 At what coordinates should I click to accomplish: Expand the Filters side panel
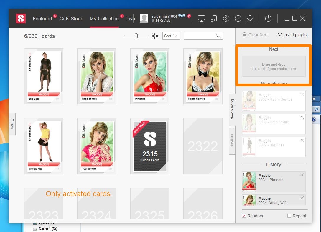tap(12, 124)
